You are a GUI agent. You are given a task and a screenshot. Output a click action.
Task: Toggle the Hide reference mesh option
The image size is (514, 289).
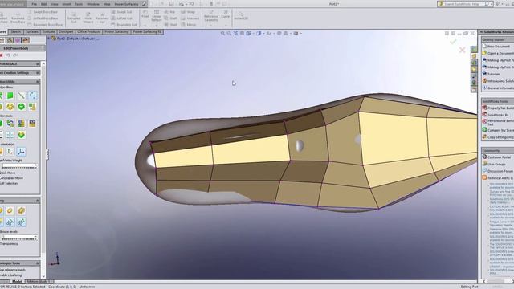tap(13, 270)
